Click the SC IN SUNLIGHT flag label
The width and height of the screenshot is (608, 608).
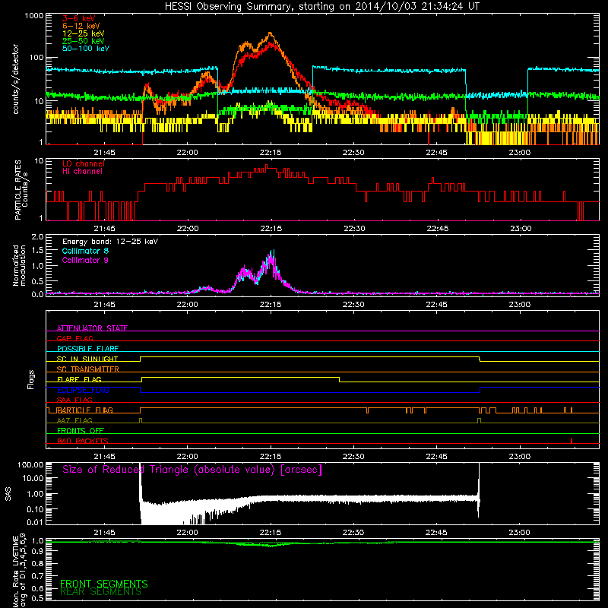coord(87,359)
